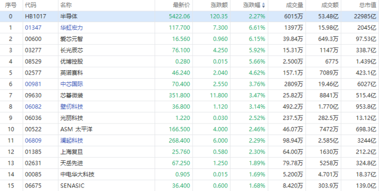
Task: Sort by 最新价 column header
Action: click(181, 5)
